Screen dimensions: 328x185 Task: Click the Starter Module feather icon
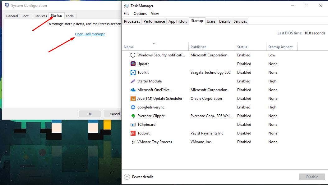[133, 81]
